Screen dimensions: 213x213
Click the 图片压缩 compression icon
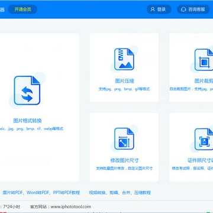(124, 59)
